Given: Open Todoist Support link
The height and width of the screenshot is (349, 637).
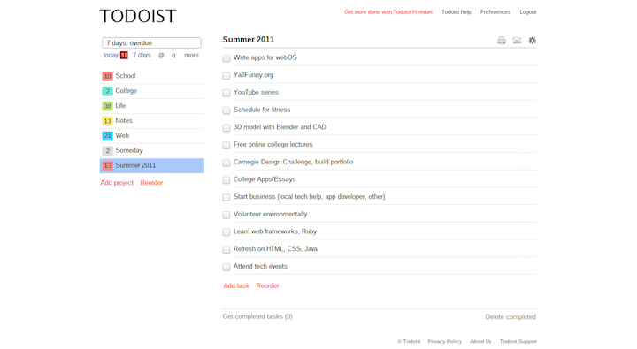Looking at the screenshot, I should point(518,341).
